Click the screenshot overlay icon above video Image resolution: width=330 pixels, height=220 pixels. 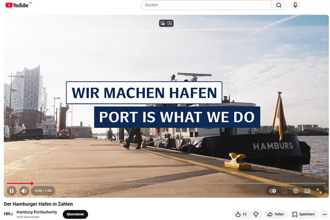[x=162, y=23]
